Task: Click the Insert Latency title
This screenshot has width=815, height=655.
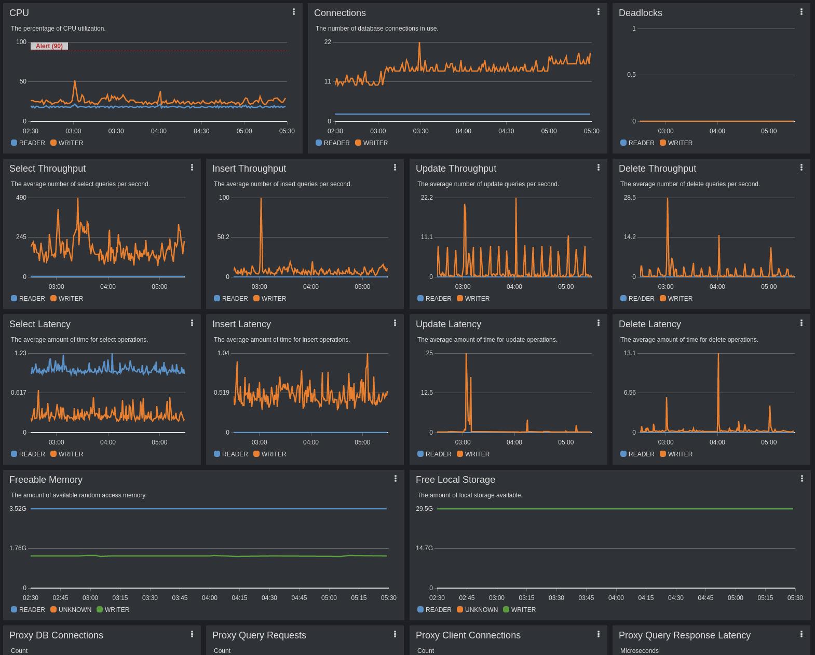Action: tap(241, 324)
